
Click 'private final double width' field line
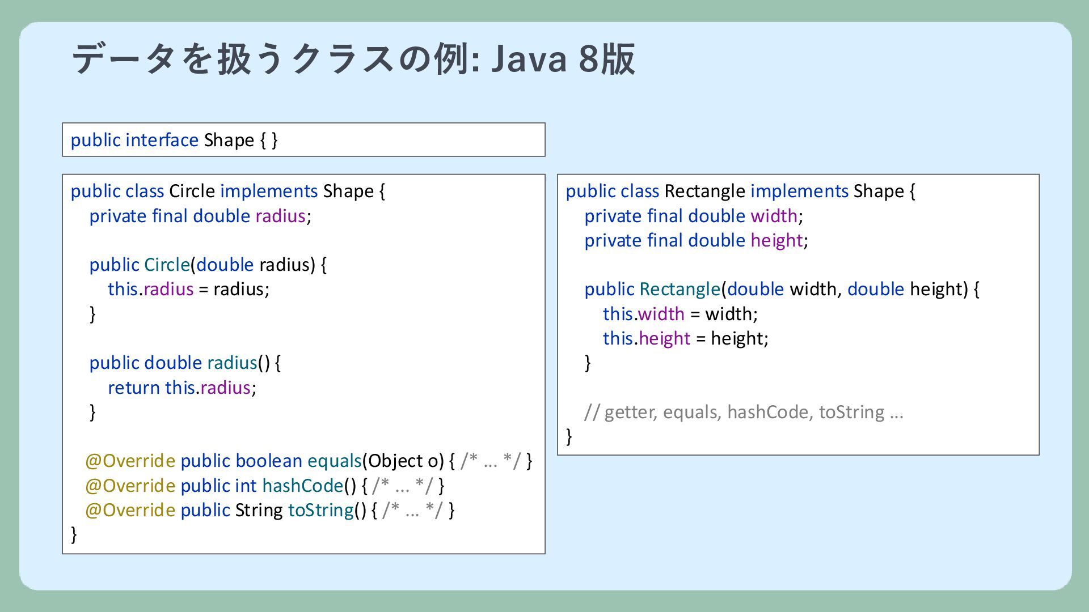(x=693, y=216)
